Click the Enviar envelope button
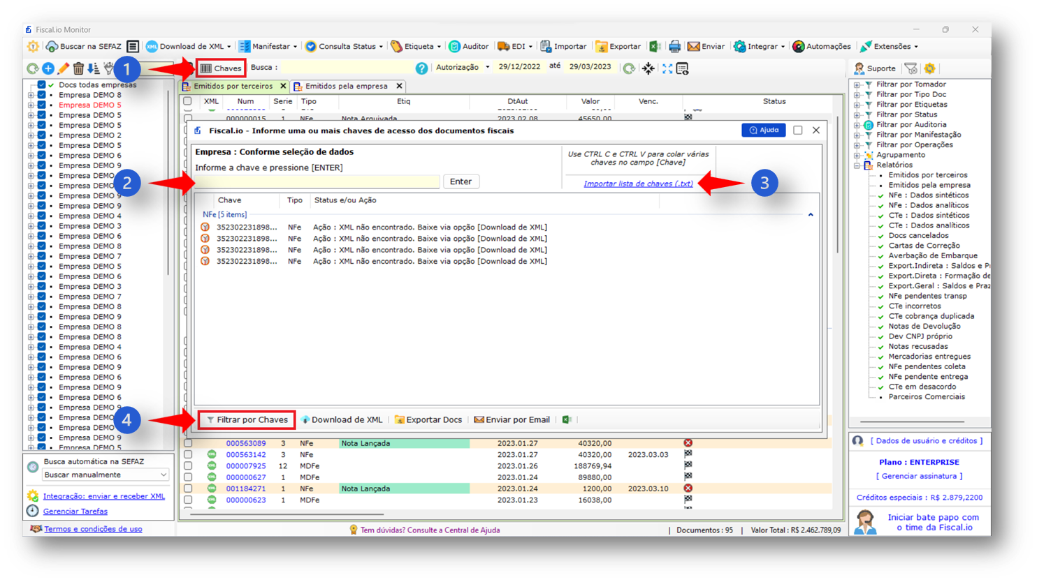The height and width of the screenshot is (582, 1037). point(706,47)
